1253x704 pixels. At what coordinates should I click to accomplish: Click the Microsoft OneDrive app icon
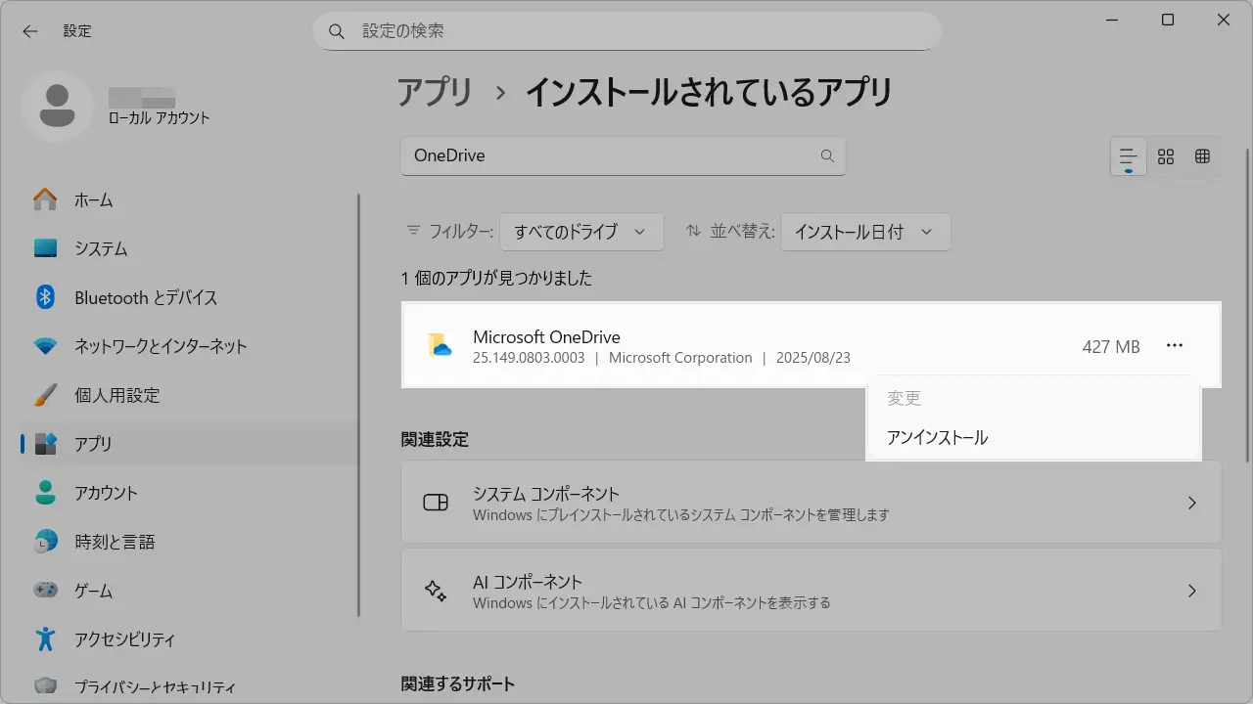[x=440, y=345]
